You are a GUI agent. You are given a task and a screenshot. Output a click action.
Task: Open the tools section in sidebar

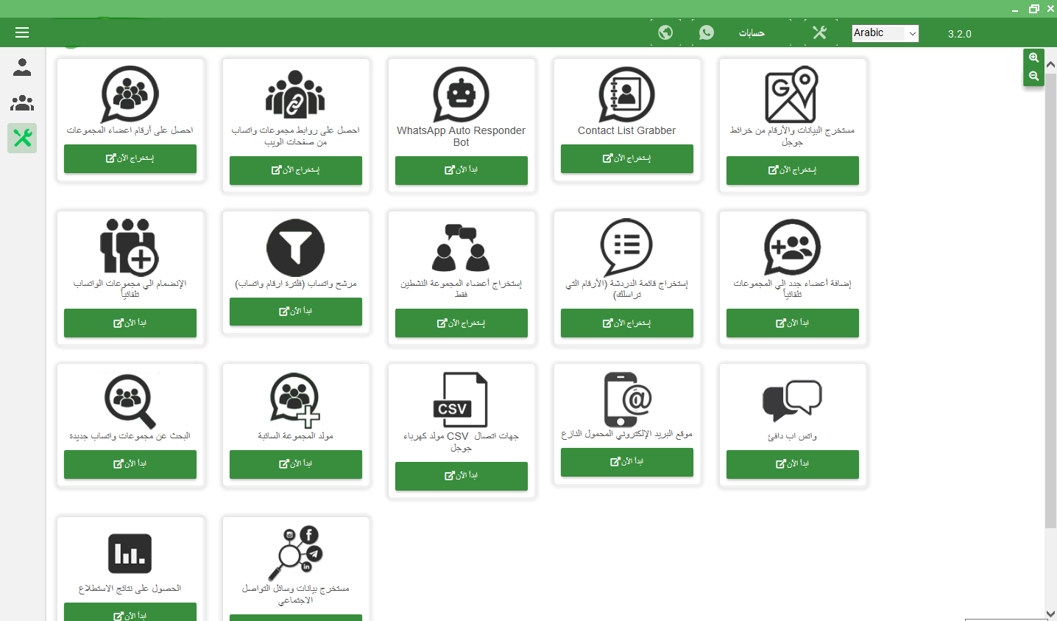pos(22,138)
